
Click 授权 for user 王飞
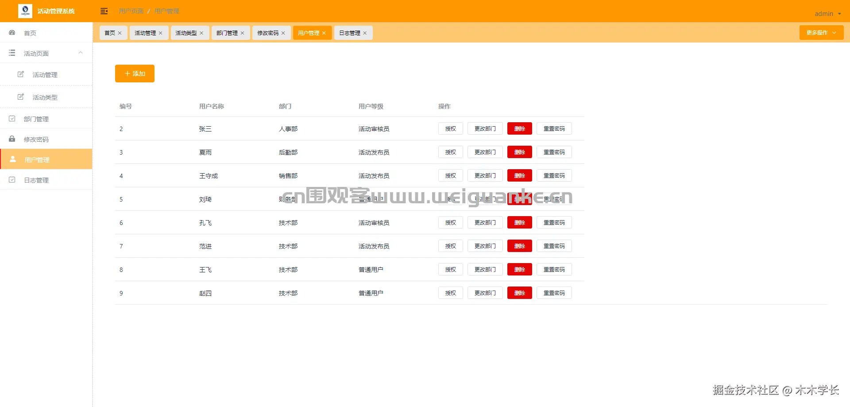tap(451, 269)
